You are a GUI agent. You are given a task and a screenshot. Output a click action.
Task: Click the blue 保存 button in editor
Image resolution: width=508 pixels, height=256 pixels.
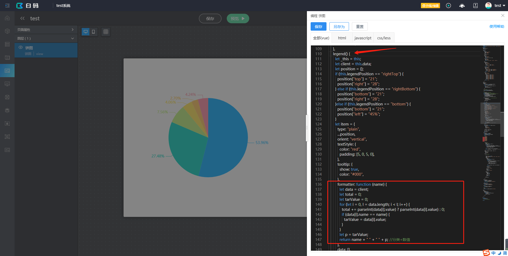click(x=319, y=26)
